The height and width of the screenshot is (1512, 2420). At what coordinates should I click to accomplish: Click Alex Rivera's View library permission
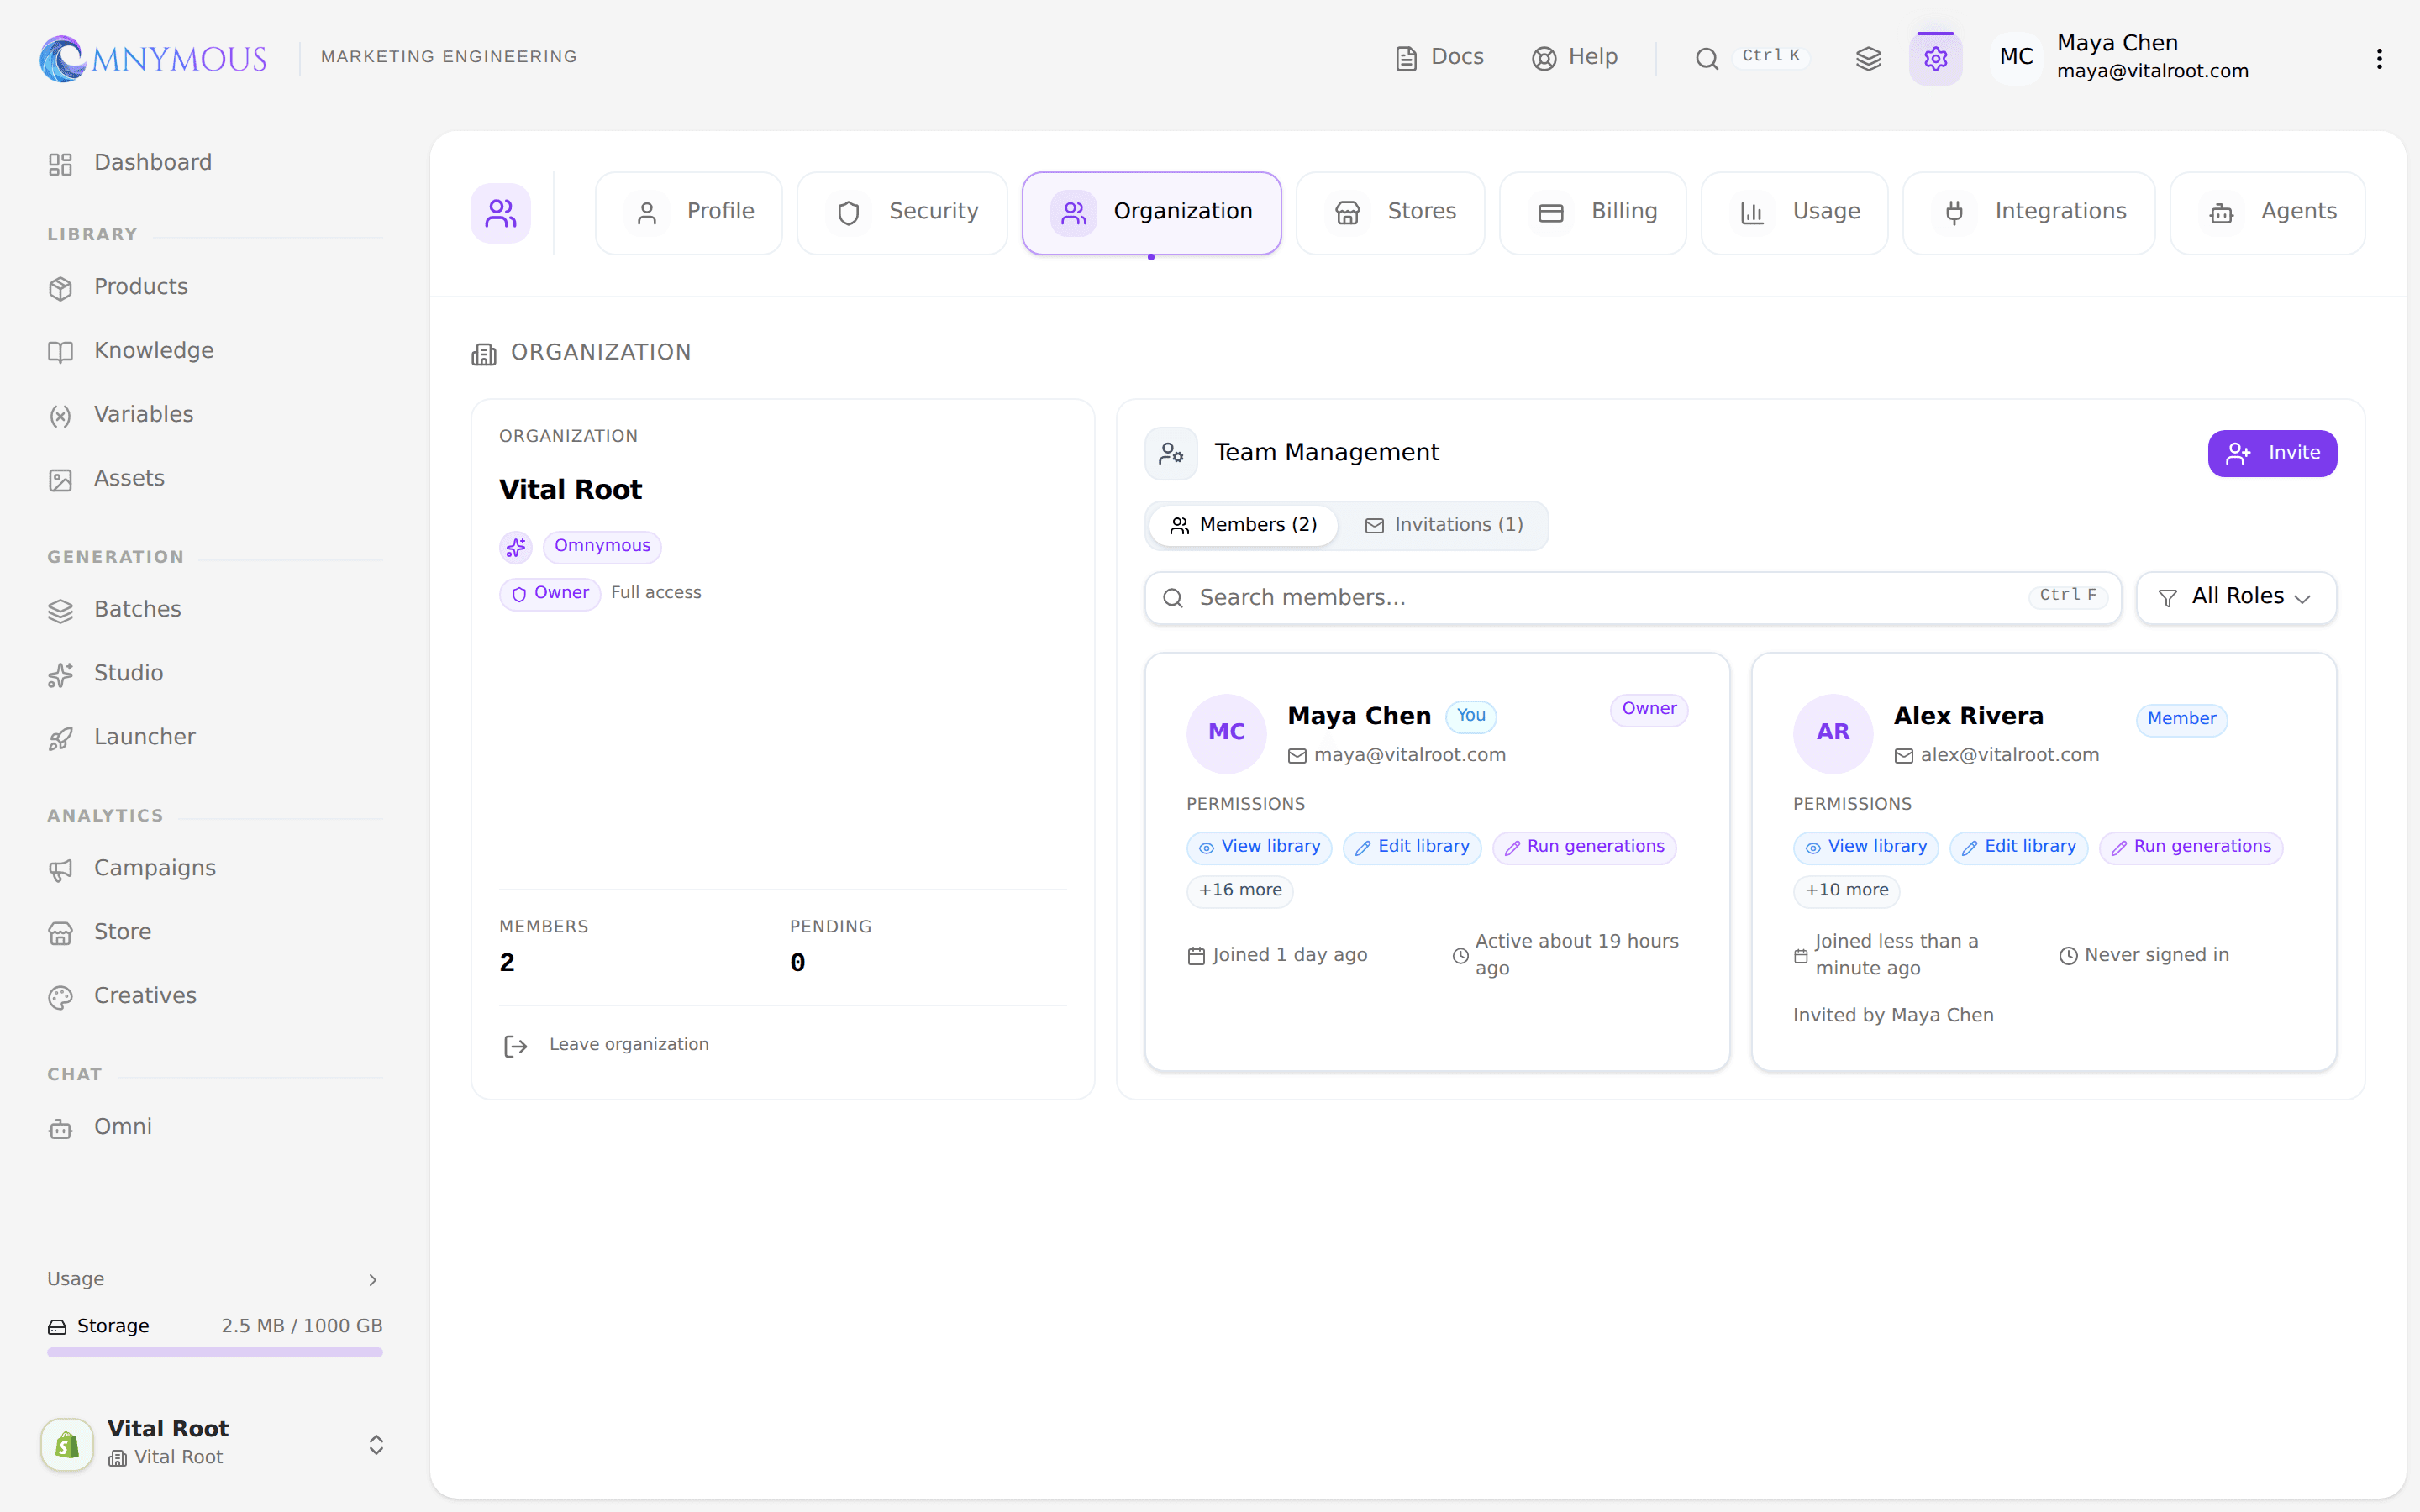[1866, 847]
